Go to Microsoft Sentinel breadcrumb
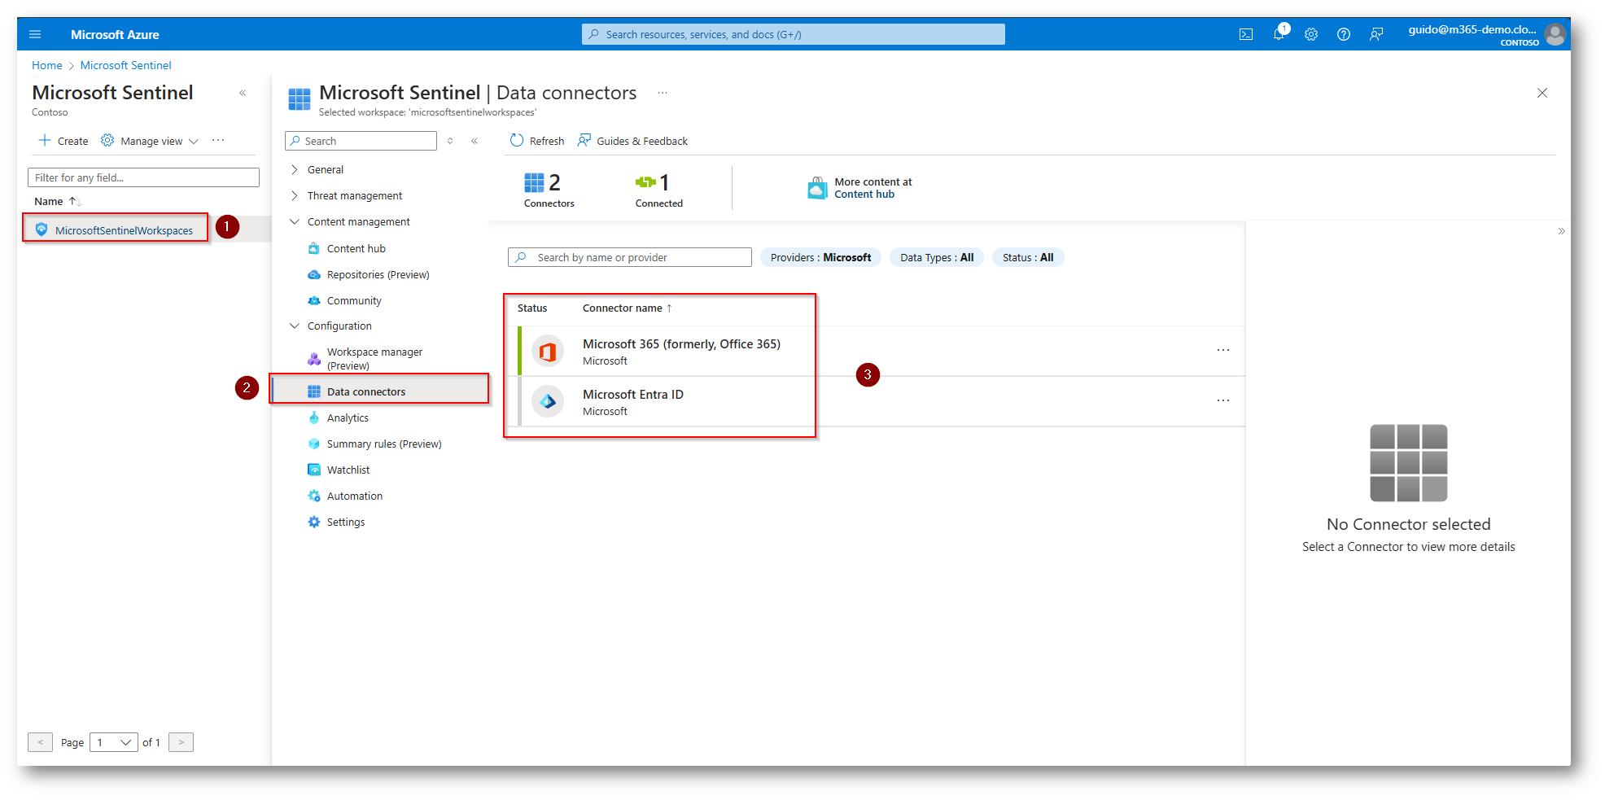The height and width of the screenshot is (800, 1605). [126, 65]
